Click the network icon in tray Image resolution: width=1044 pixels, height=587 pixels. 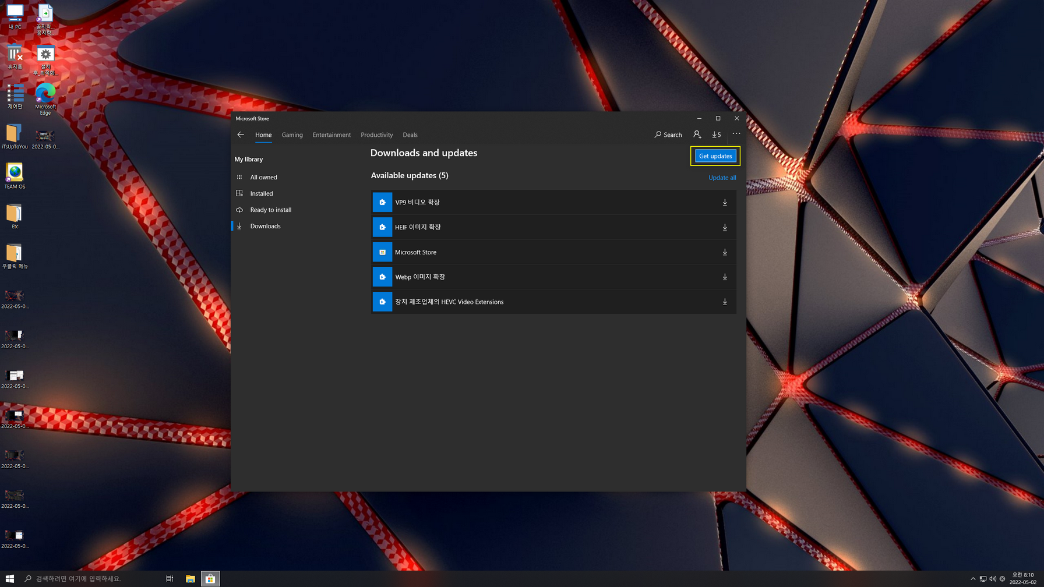pos(983,579)
